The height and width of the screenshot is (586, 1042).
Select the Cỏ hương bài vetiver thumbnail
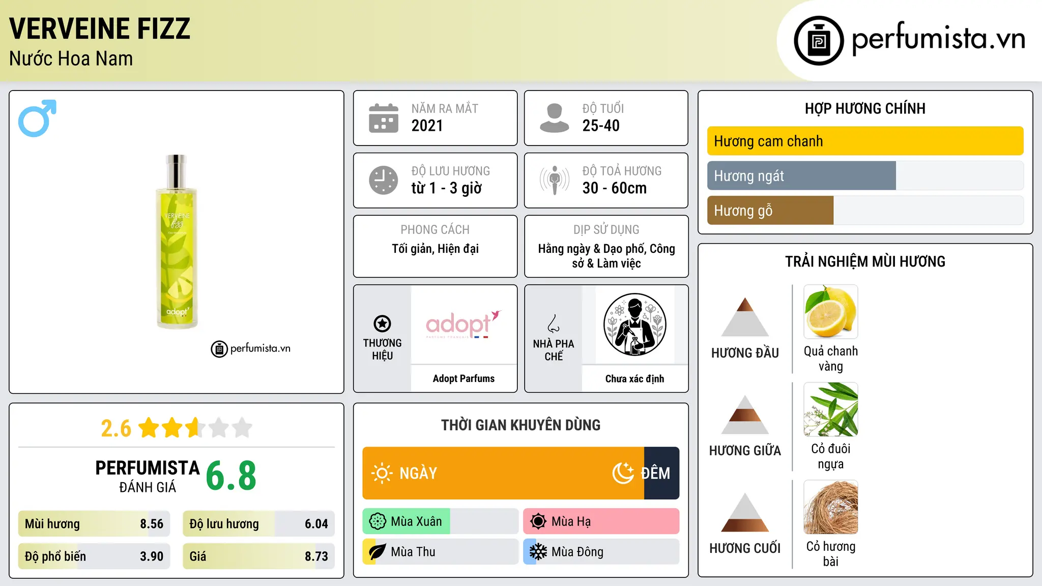(x=830, y=507)
